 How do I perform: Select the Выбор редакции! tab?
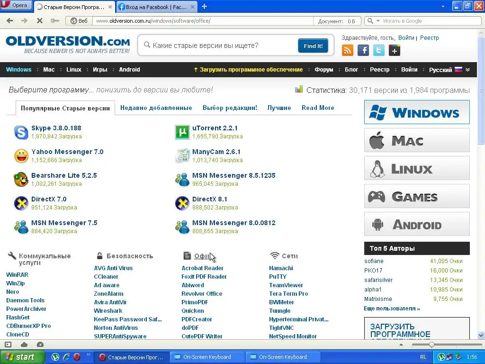(x=230, y=108)
